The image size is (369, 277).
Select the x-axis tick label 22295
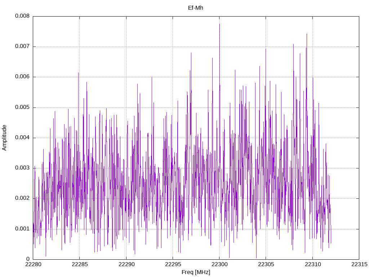173,264
